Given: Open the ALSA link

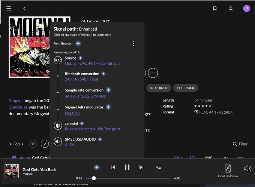Looking at the screenshot, I should 70,145.
